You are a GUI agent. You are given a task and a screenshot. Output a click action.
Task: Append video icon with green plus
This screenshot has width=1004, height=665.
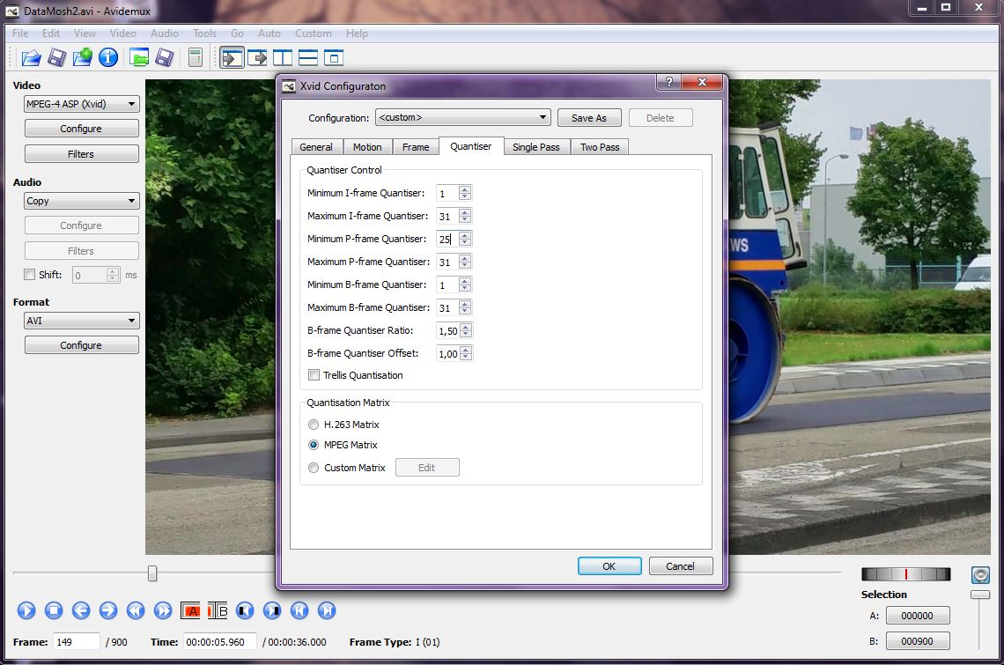click(83, 58)
